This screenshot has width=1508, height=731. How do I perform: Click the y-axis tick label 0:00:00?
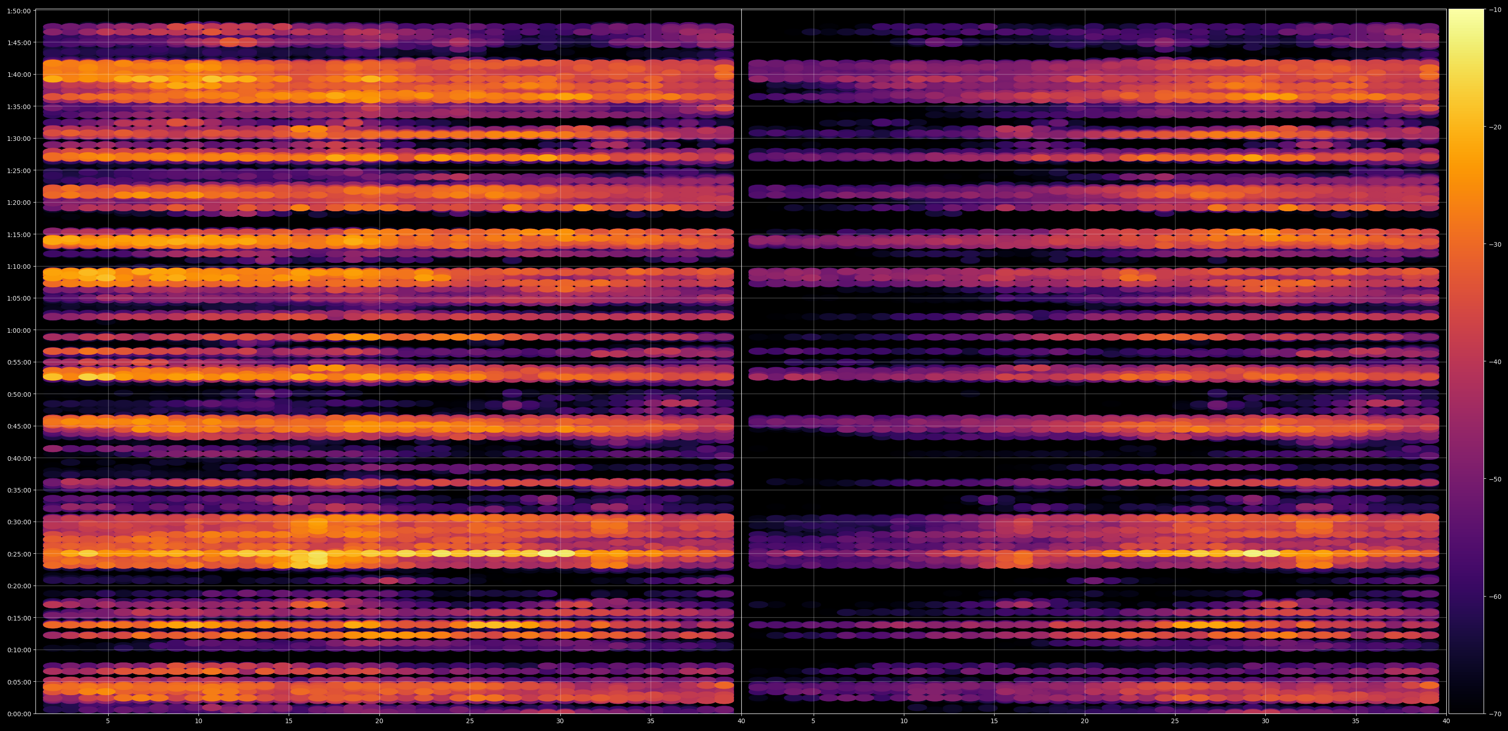tap(19, 714)
